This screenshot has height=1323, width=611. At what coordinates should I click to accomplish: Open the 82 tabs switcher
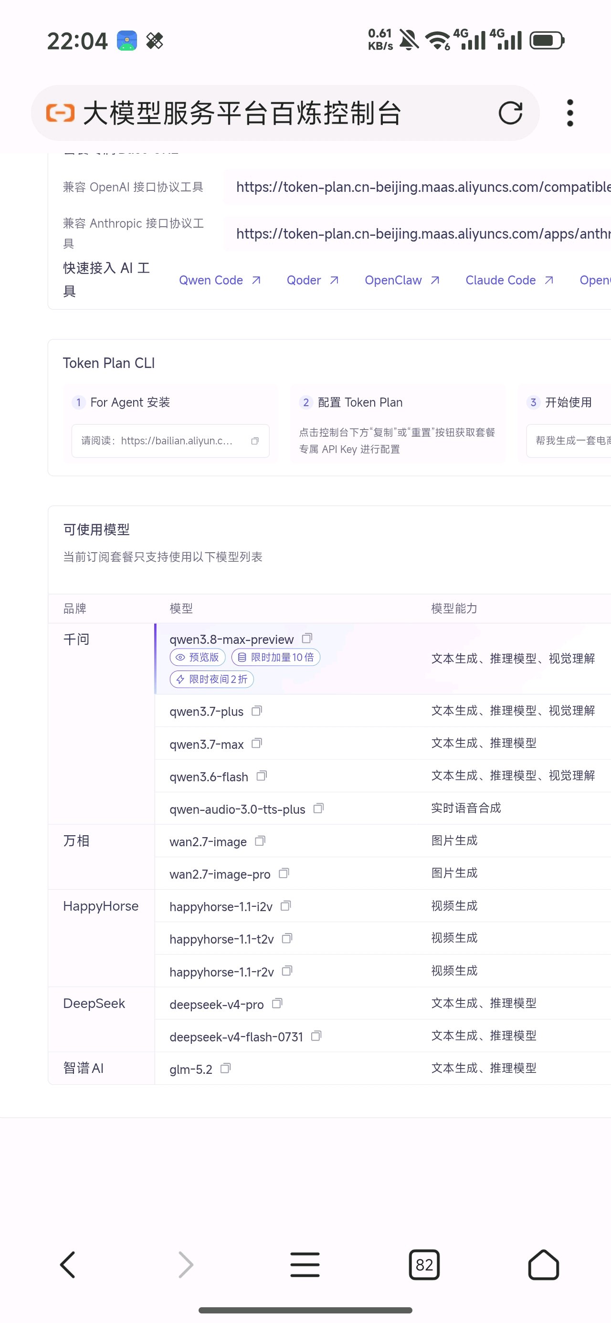(424, 1264)
